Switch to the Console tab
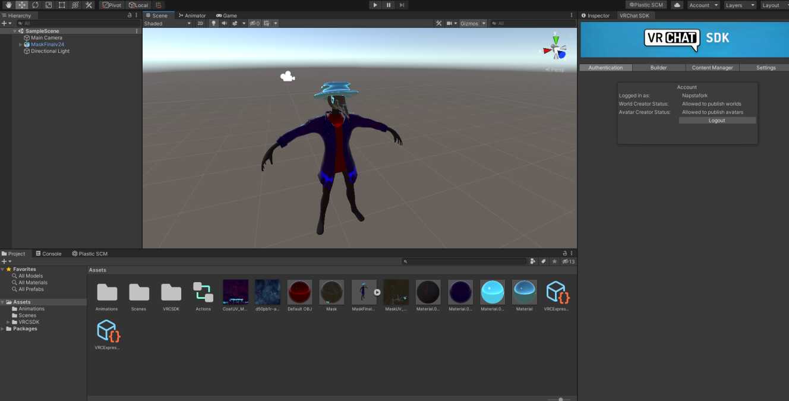The height and width of the screenshot is (401, 789). pyautogui.click(x=48, y=254)
